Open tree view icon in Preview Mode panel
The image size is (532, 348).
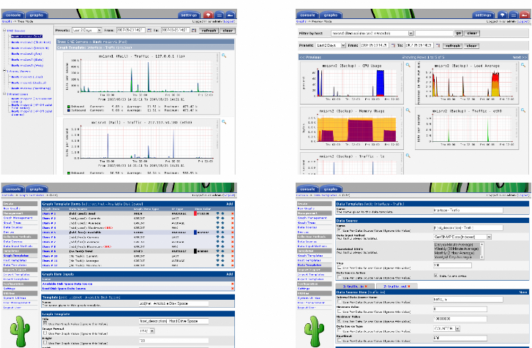point(503,15)
